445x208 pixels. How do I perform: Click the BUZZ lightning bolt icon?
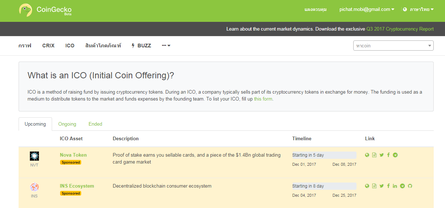click(133, 46)
